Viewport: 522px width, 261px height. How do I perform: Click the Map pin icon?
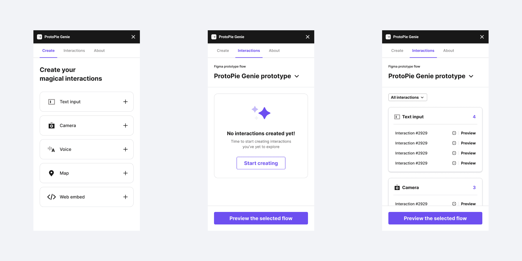pyautogui.click(x=51, y=173)
